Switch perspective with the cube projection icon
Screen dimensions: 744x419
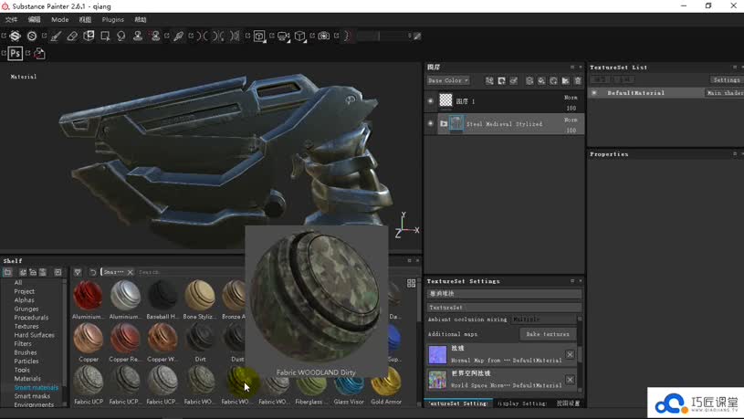(x=299, y=37)
